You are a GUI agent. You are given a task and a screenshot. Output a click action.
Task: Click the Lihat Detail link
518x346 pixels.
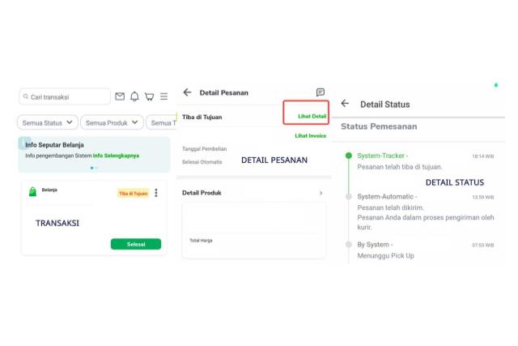coord(312,117)
